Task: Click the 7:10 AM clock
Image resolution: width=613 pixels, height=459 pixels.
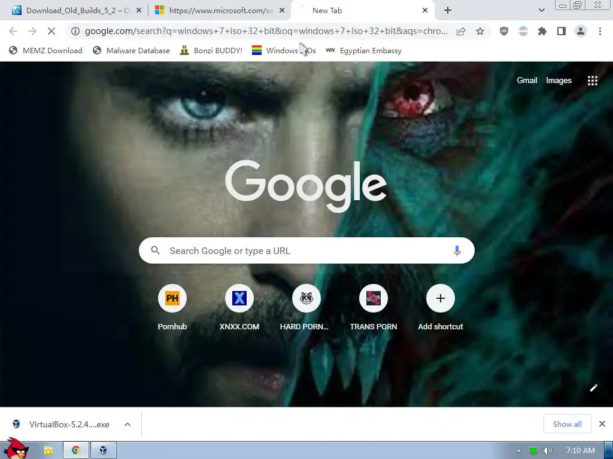Action: click(580, 451)
